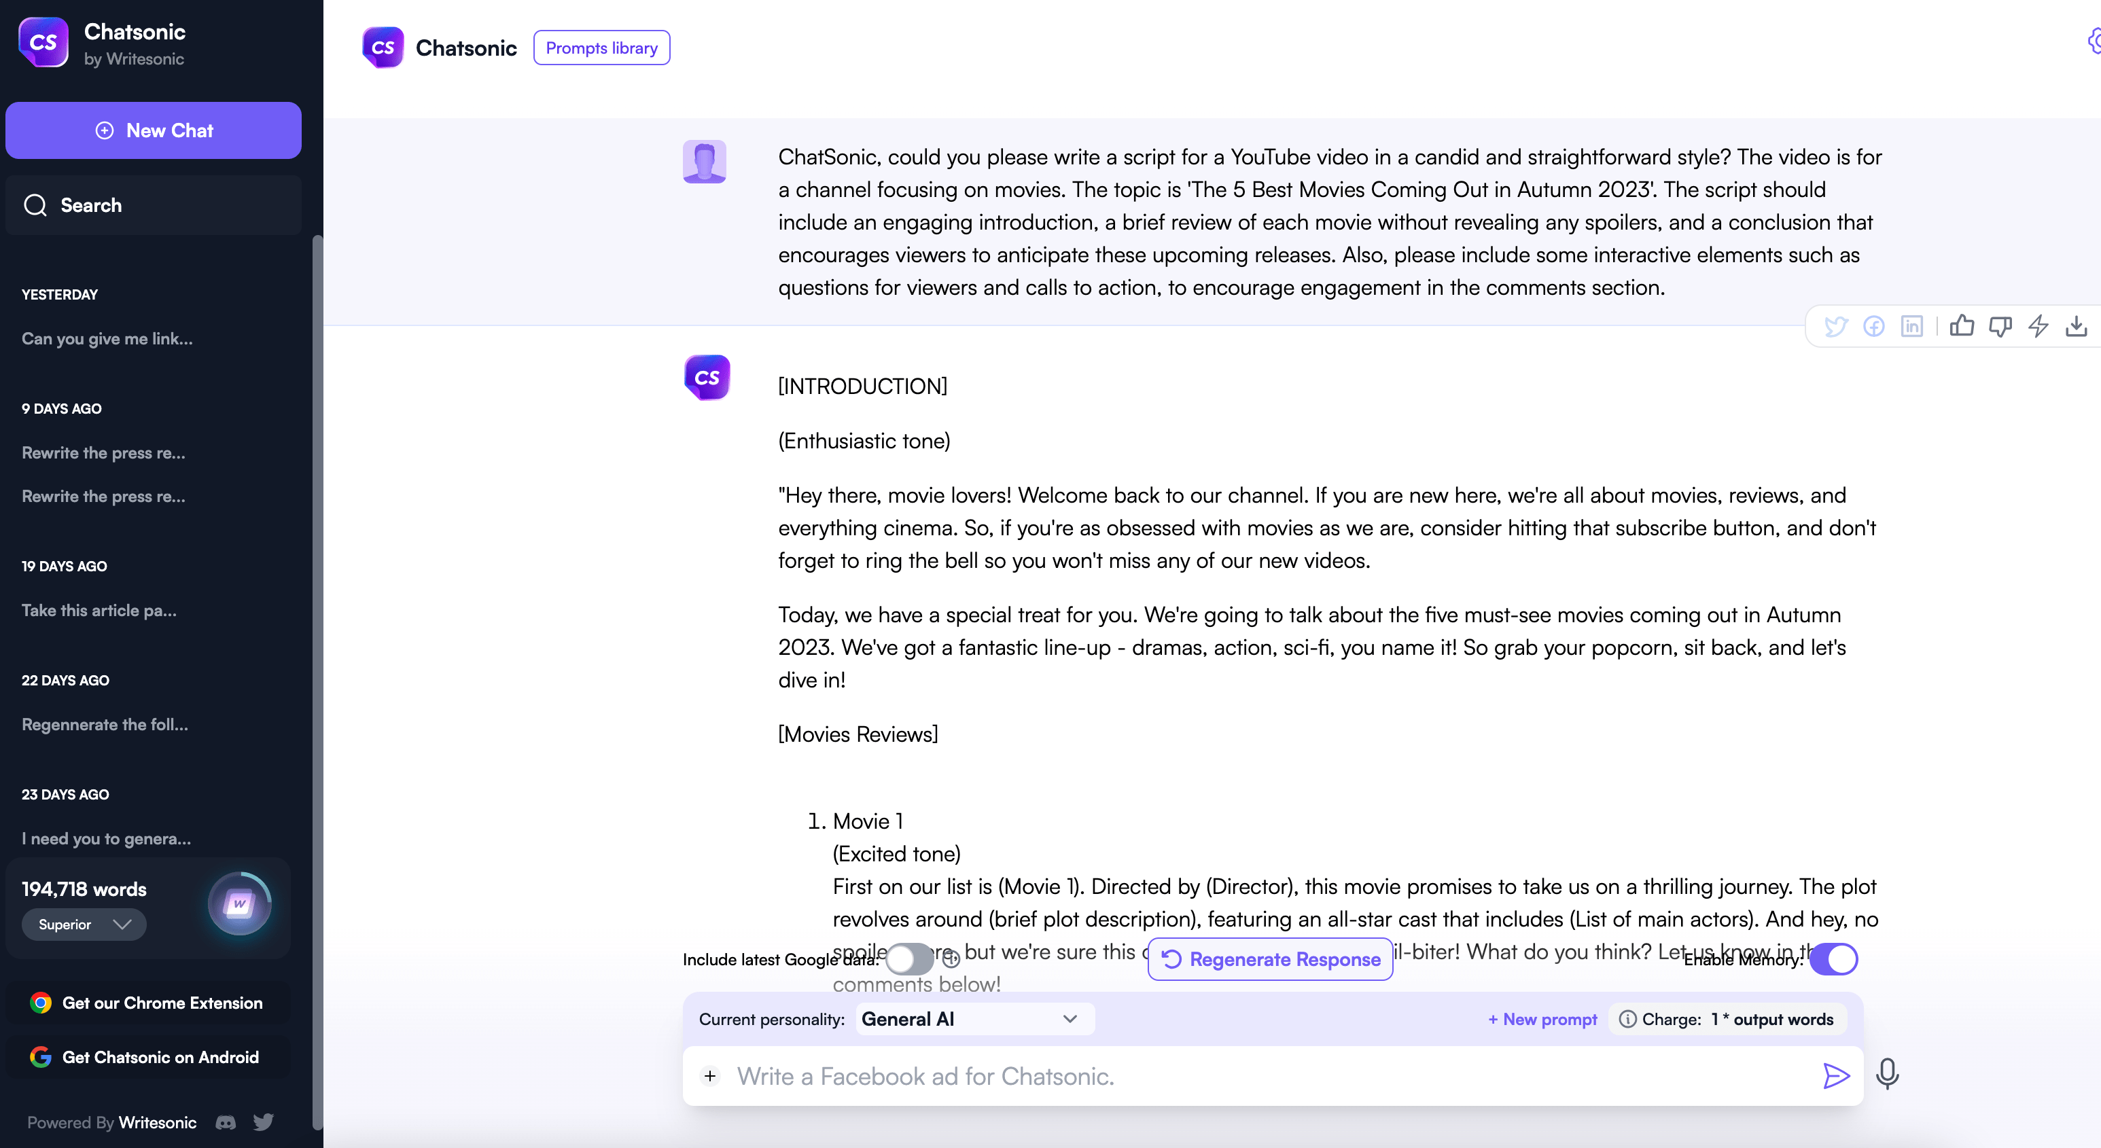2101x1148 pixels.
Task: Open chat 'Take this article pa...'
Action: click(x=99, y=610)
